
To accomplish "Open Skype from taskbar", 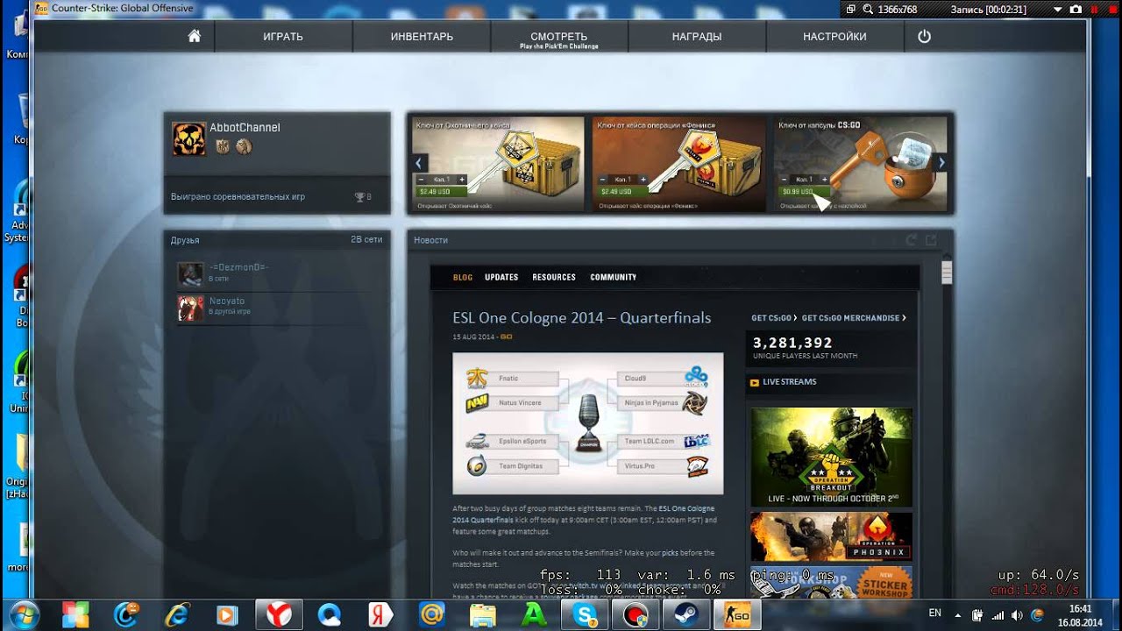I will pos(583,615).
